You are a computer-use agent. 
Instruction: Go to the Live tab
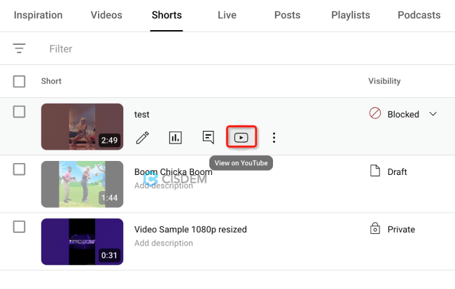pos(227,15)
